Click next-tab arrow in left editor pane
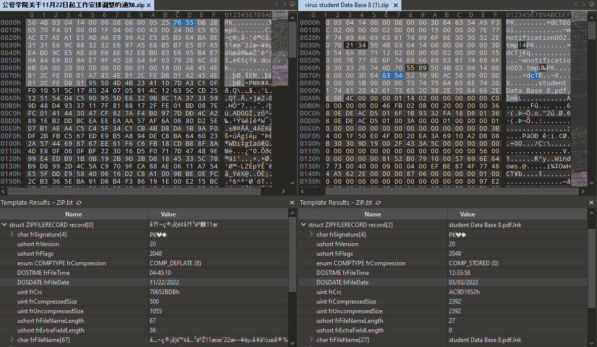The height and width of the screenshot is (347, 597). (284, 5)
